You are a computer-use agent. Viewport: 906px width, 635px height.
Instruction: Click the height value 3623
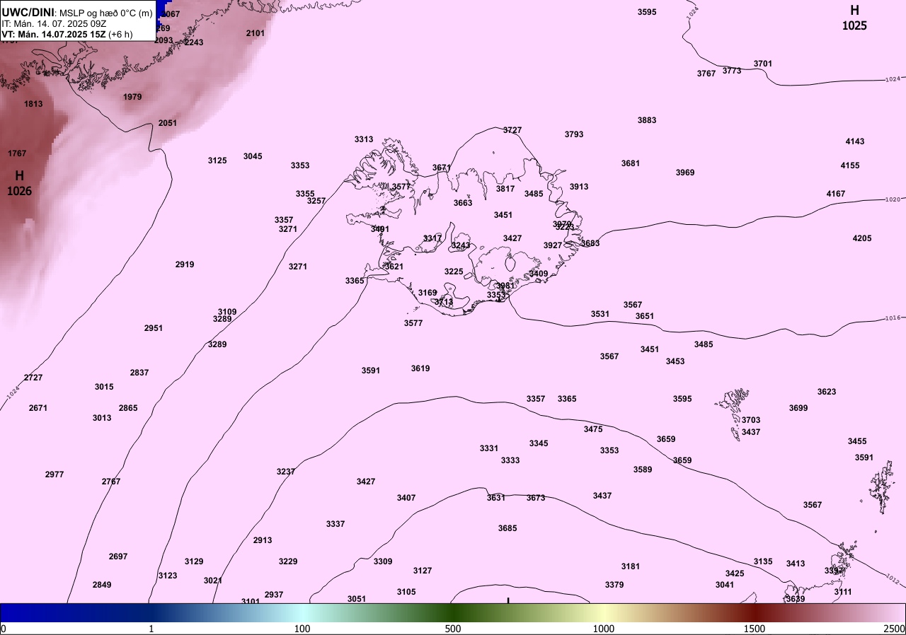[x=827, y=392]
